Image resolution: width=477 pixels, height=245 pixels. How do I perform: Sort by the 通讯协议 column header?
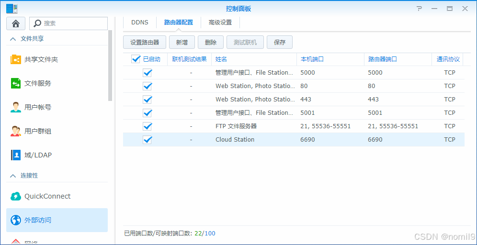(x=448, y=59)
